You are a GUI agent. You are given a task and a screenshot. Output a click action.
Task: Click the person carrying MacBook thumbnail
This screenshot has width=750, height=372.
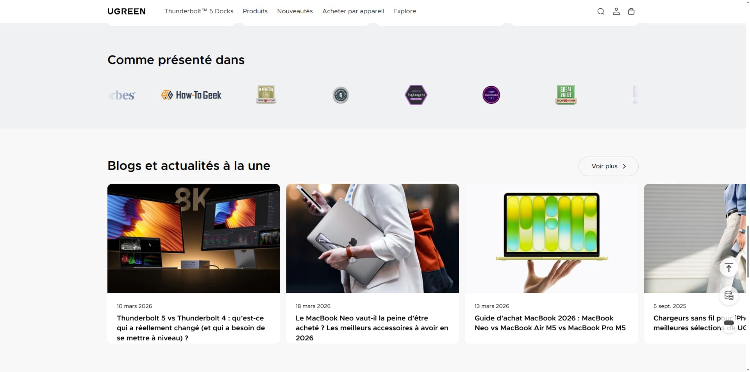pos(373,239)
